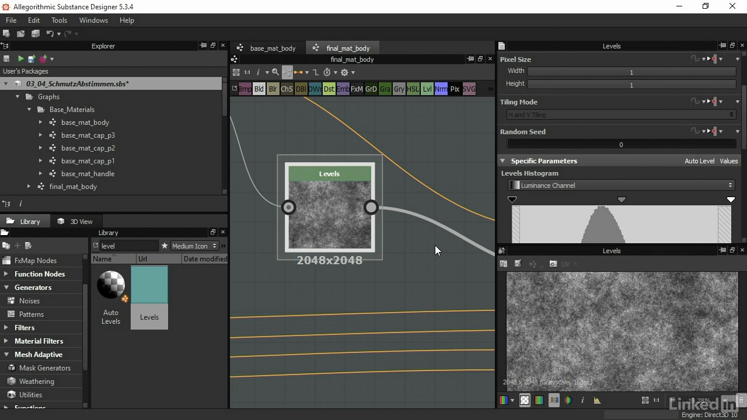
Task: Open the Edit menu
Action: 34,20
